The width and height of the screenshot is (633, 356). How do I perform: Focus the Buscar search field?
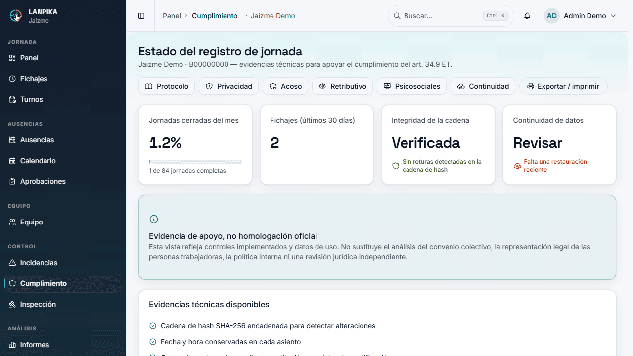[451, 16]
